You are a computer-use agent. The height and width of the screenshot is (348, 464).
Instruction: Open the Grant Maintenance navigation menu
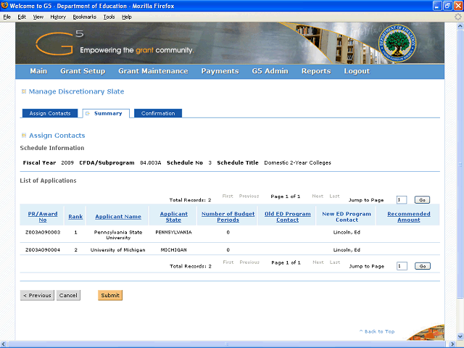pos(153,71)
